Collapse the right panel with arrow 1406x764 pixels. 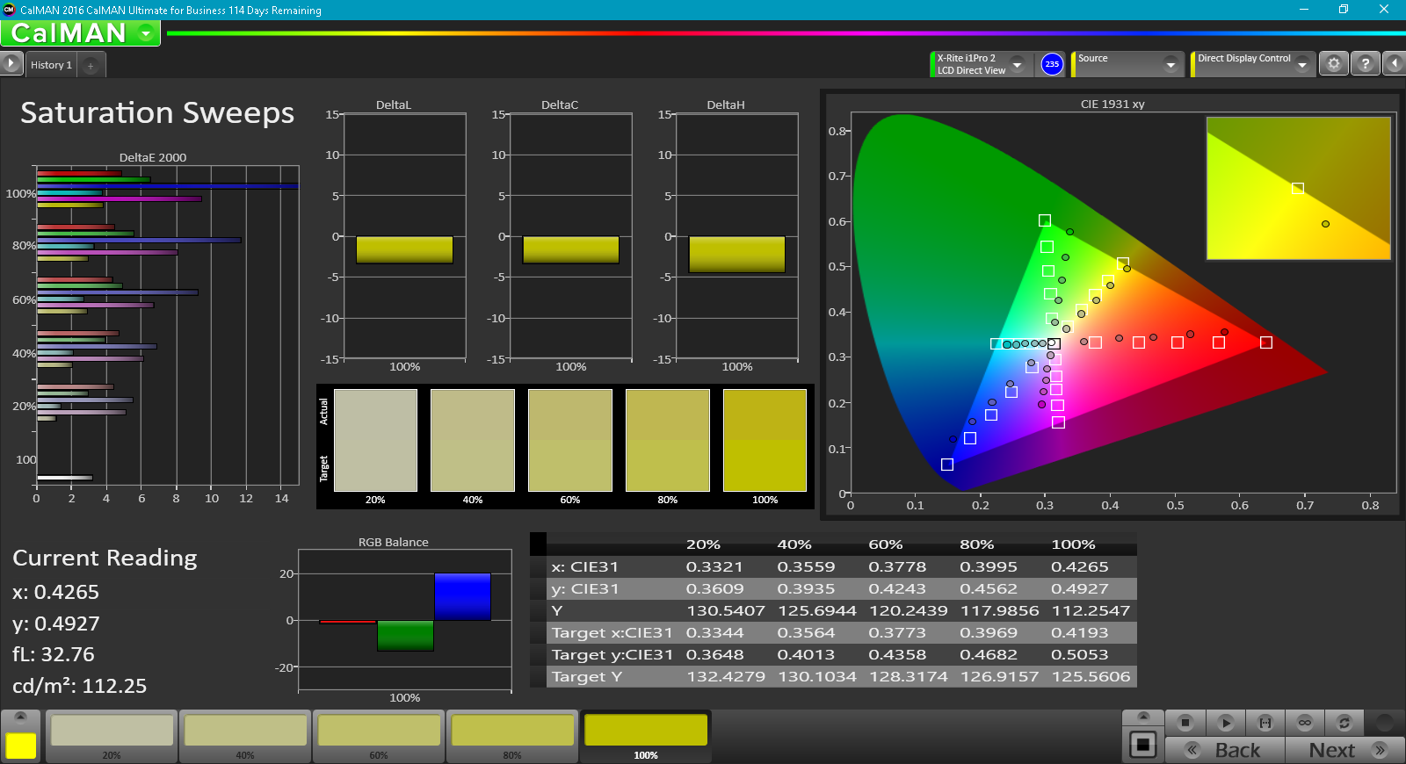1394,64
